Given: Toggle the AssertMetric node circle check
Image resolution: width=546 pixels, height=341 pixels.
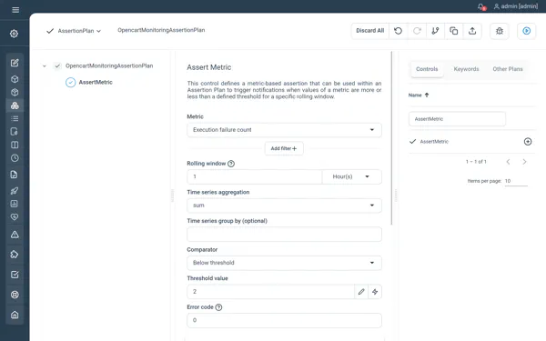Looking at the screenshot, I should (x=71, y=83).
